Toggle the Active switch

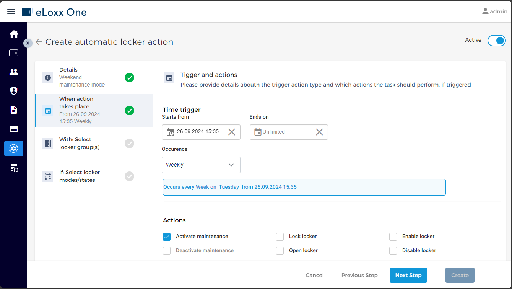[x=496, y=41]
